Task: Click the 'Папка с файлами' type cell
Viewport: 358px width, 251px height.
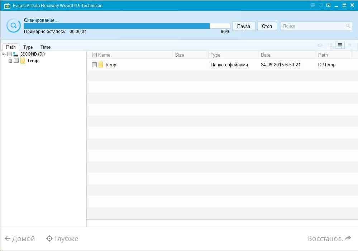Action: click(229, 65)
